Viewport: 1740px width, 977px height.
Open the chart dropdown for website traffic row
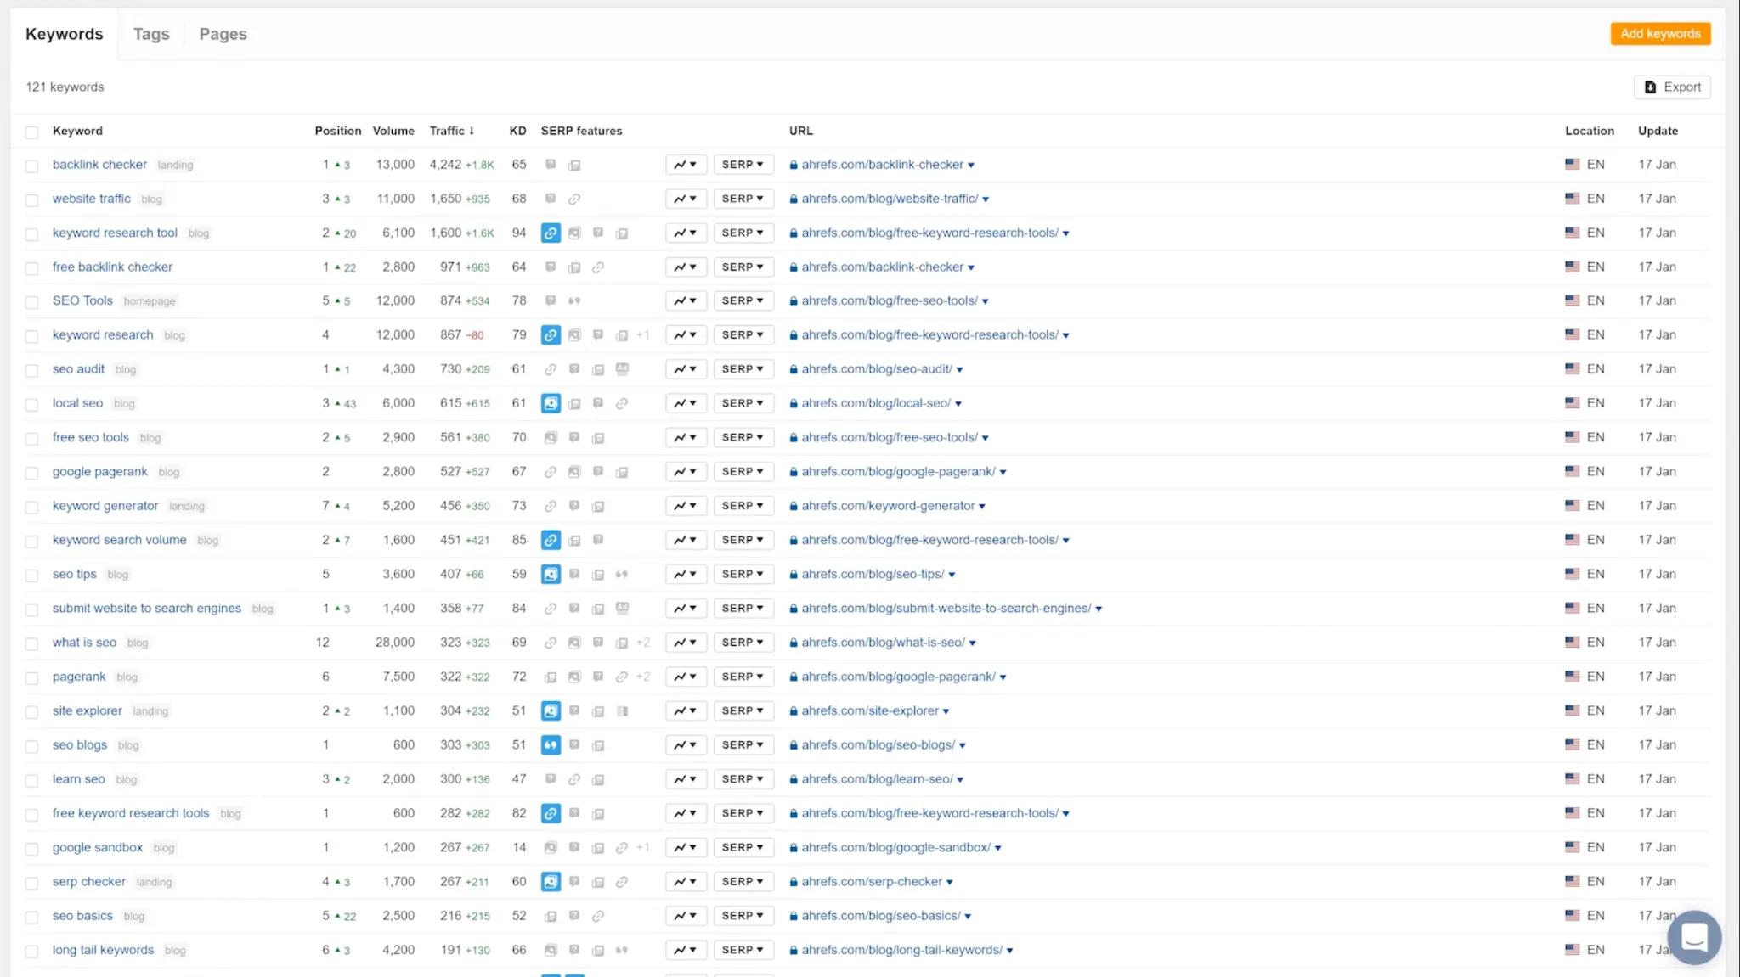pos(686,199)
